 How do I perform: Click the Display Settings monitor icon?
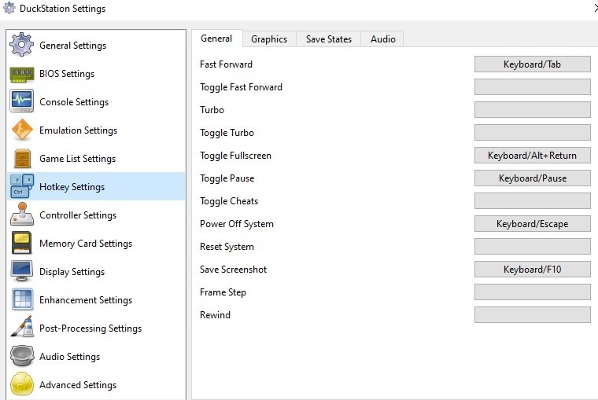pos(22,271)
